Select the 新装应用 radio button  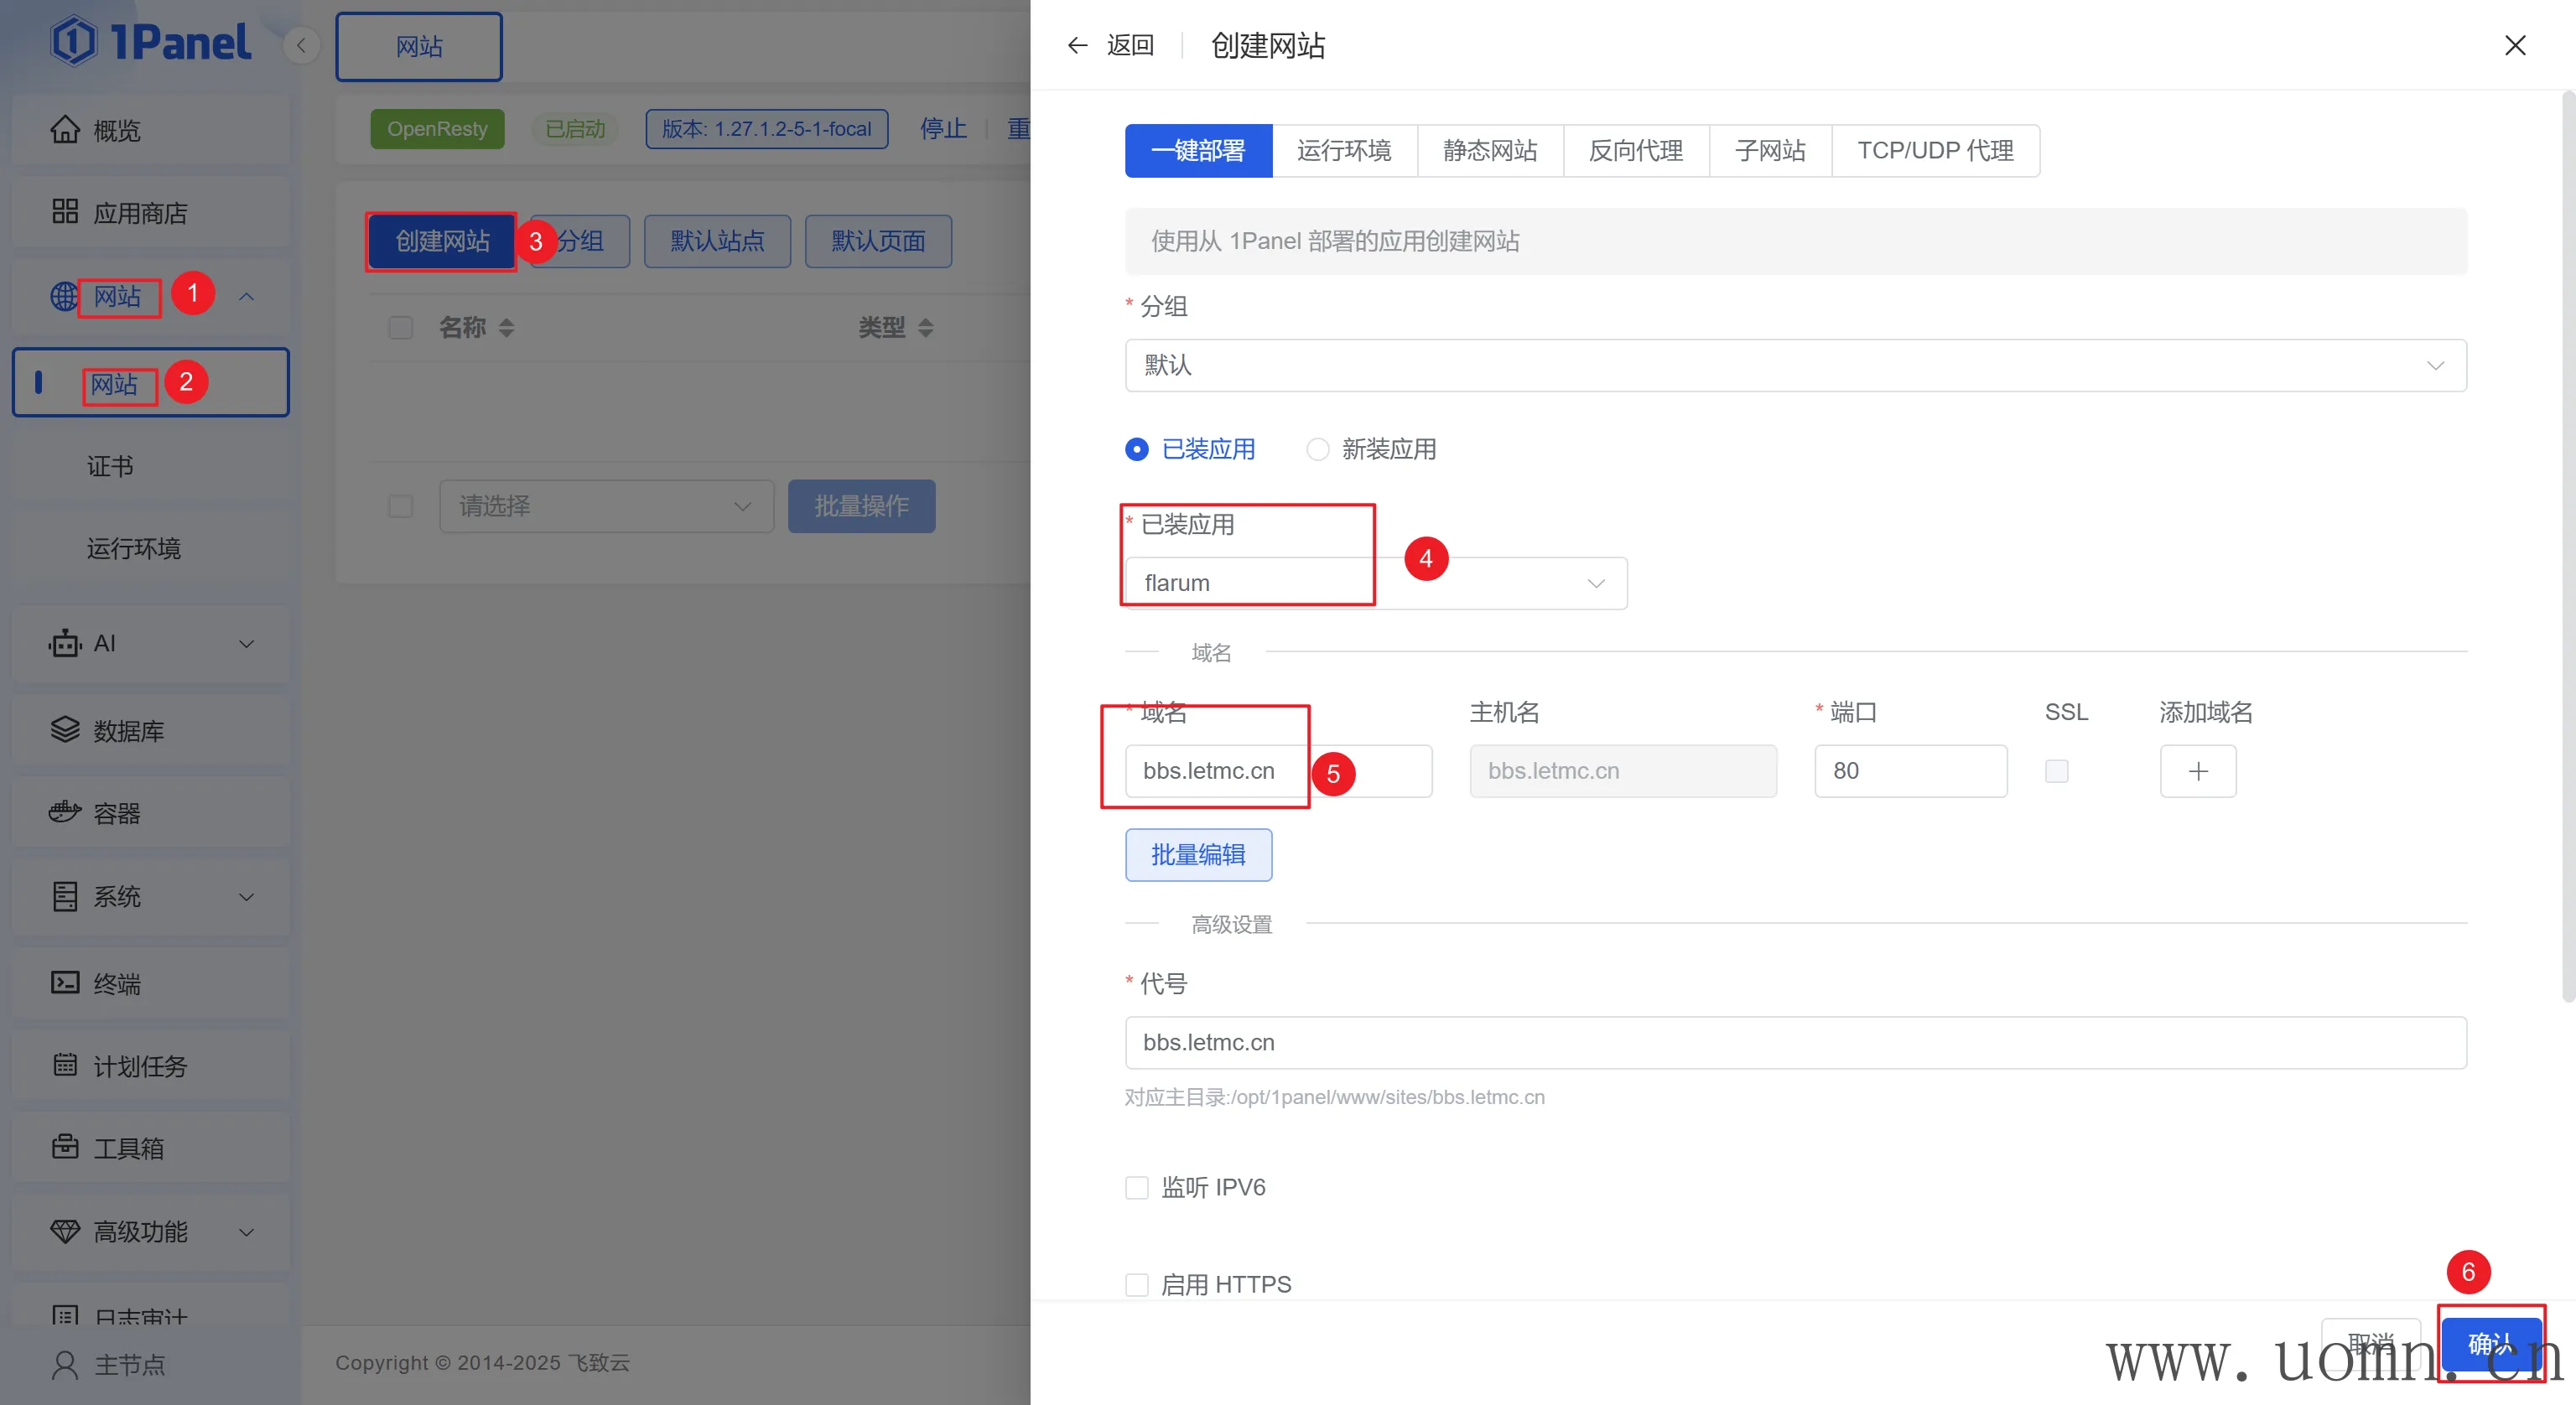(x=1318, y=449)
